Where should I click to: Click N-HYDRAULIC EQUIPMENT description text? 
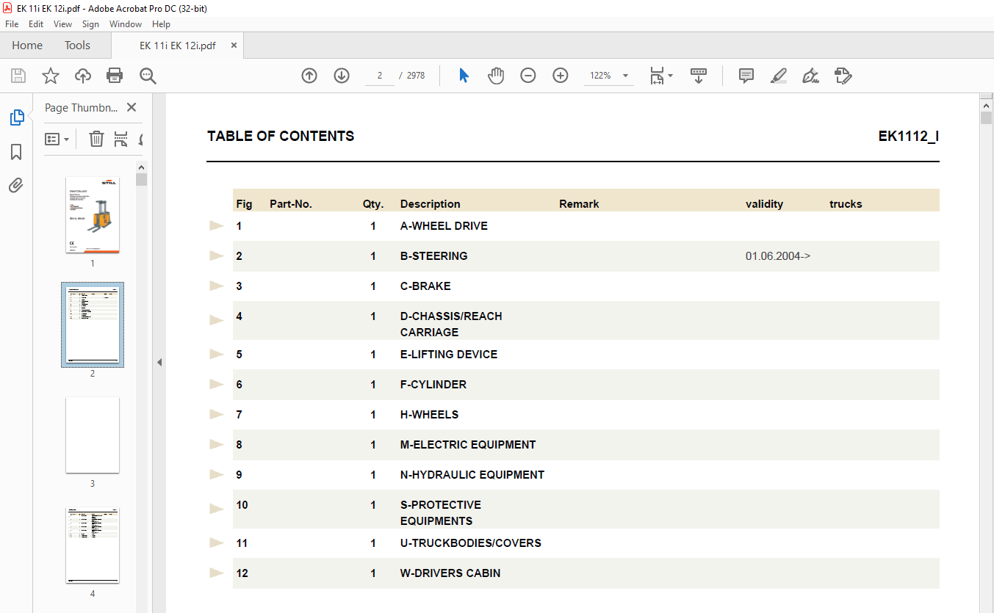(472, 475)
